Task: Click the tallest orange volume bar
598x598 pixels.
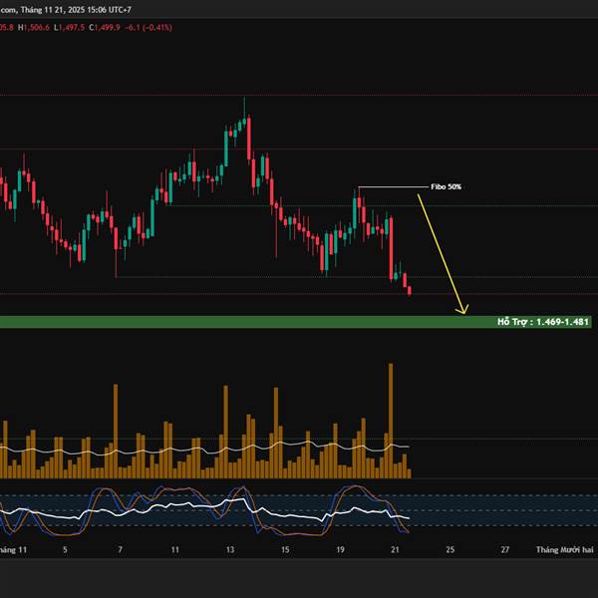Action: point(391,421)
